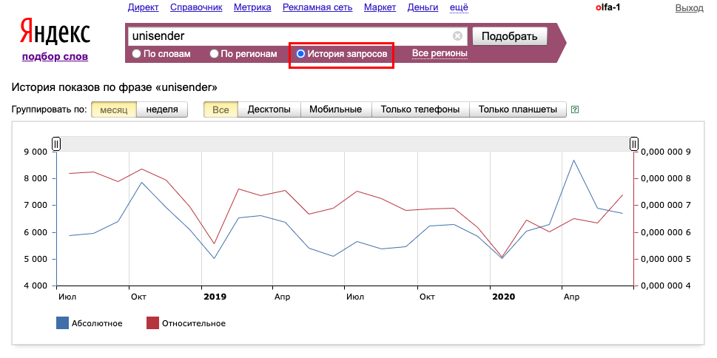The width and height of the screenshot is (717, 358).
Task: Grab the left range slider handle
Action: 56,144
